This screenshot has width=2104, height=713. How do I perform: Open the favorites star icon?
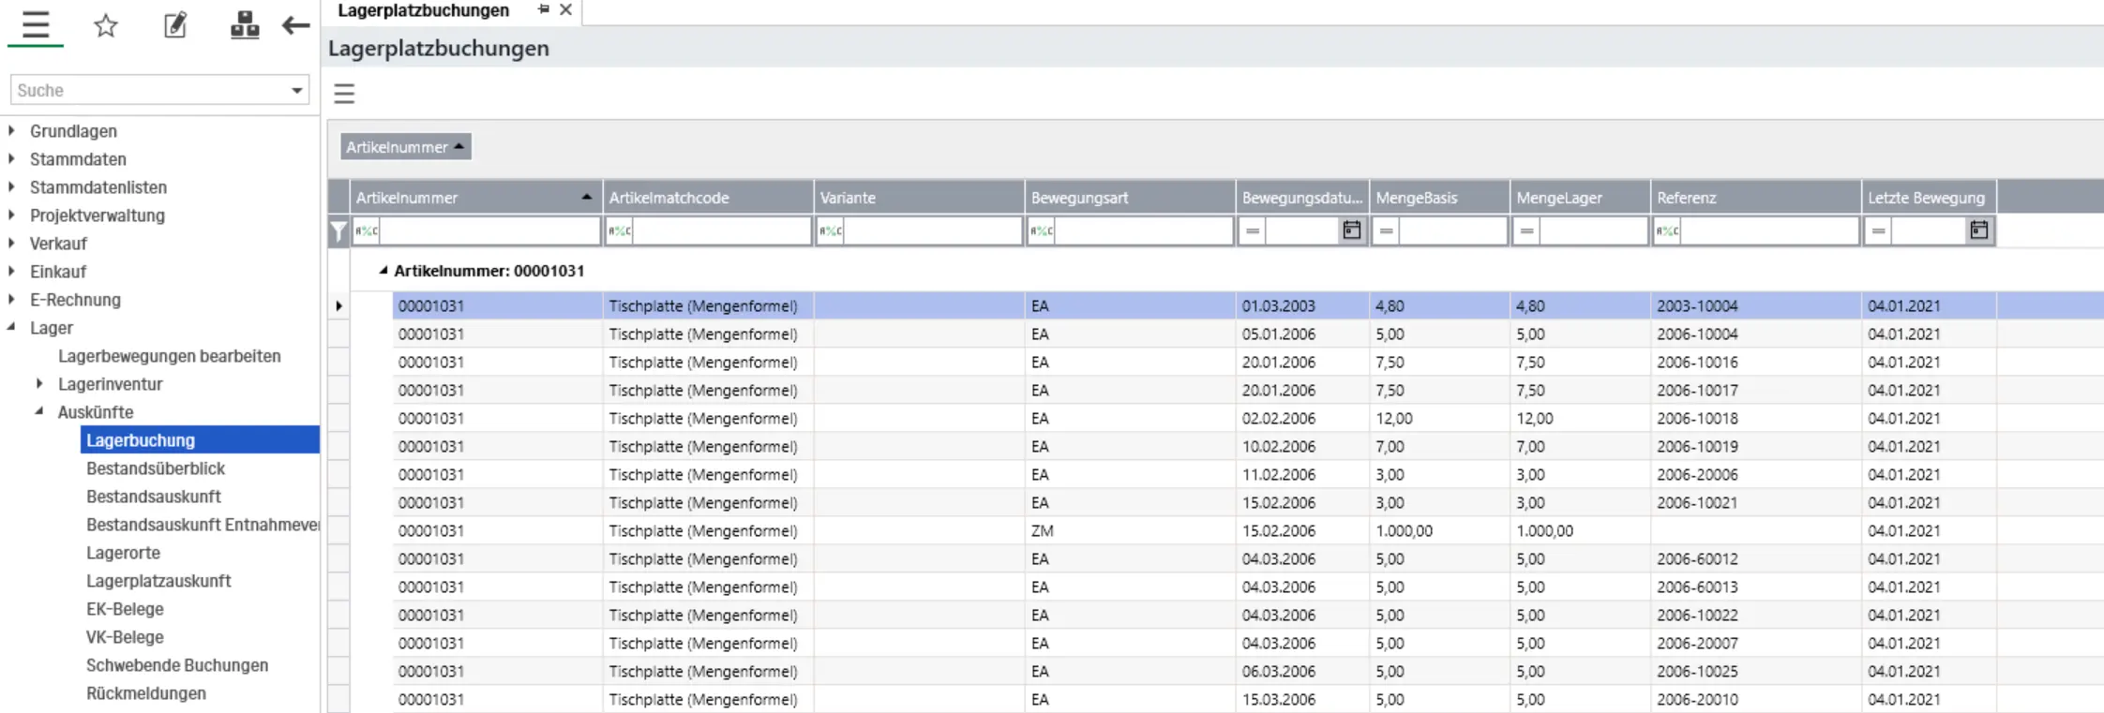click(x=106, y=25)
